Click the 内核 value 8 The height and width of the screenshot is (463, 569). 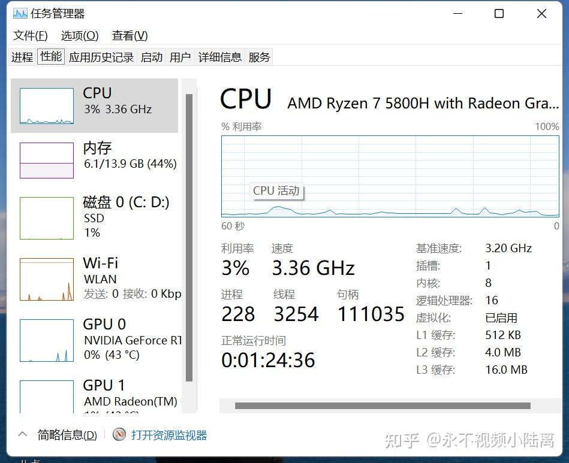coord(489,283)
